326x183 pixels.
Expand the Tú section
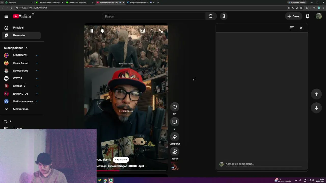pyautogui.click(x=8, y=121)
